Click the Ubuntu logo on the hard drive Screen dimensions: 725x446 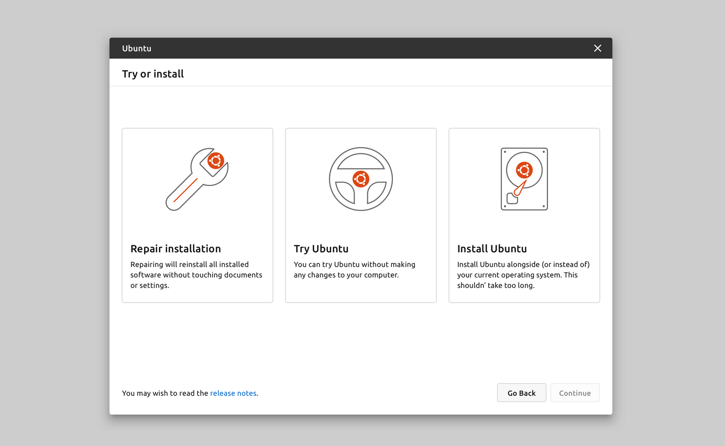[x=524, y=170]
